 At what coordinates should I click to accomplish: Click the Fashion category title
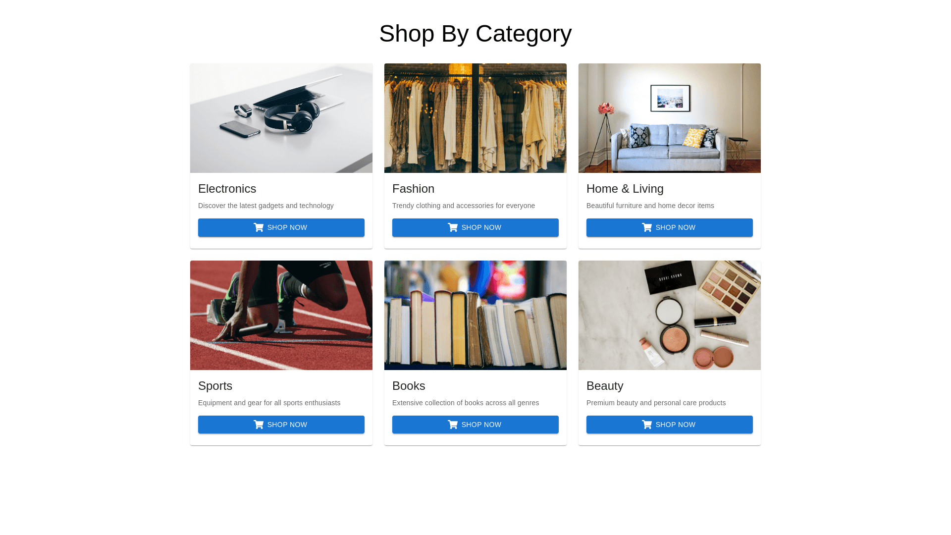[413, 189]
